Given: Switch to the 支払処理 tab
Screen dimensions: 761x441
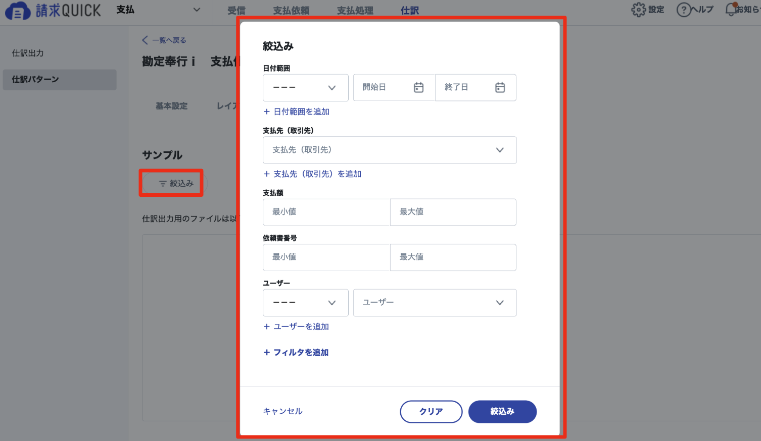Looking at the screenshot, I should pyautogui.click(x=355, y=10).
